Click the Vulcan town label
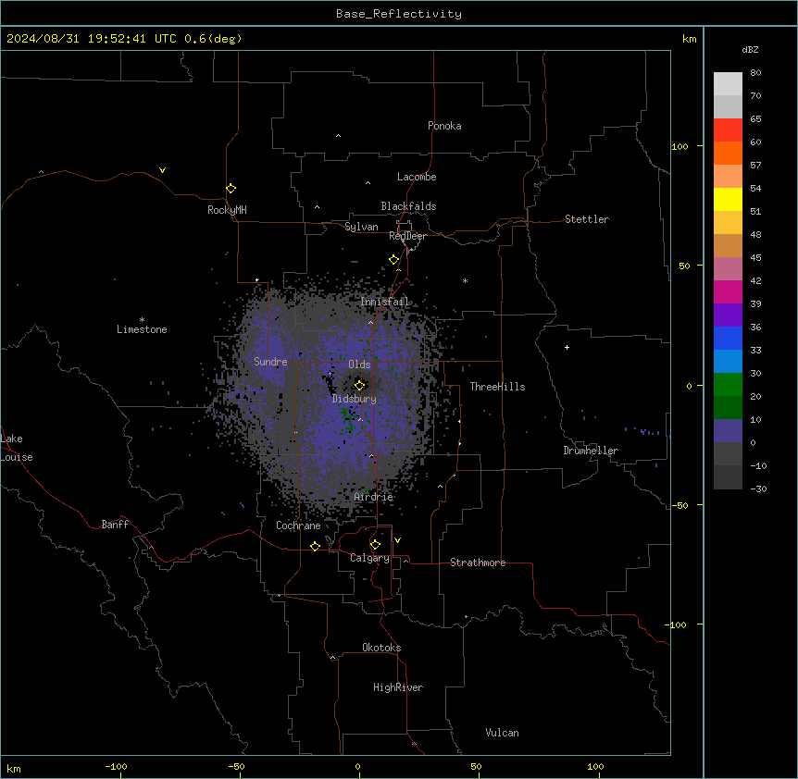 point(503,733)
